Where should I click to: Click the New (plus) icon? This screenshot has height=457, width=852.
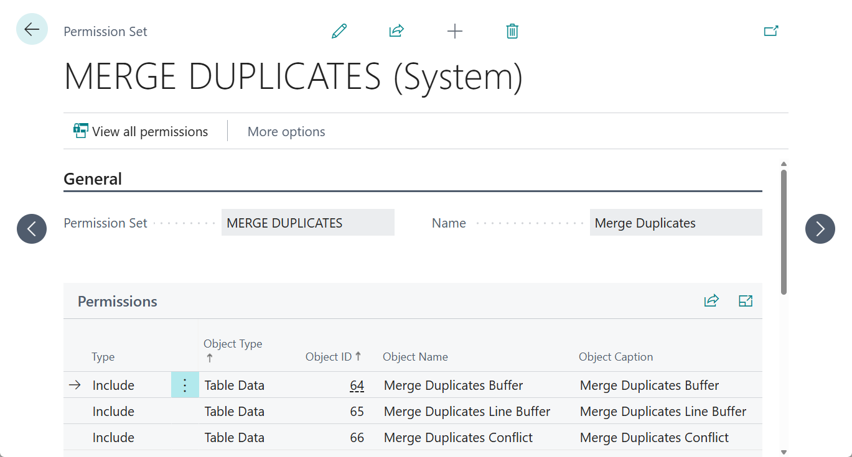(x=455, y=30)
